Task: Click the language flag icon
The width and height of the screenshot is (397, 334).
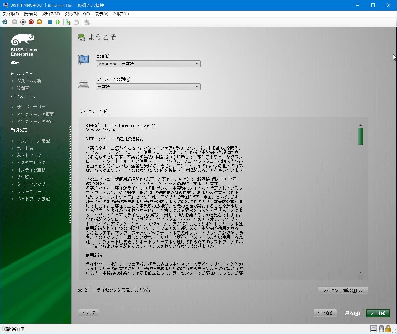Action: pyautogui.click(x=84, y=60)
